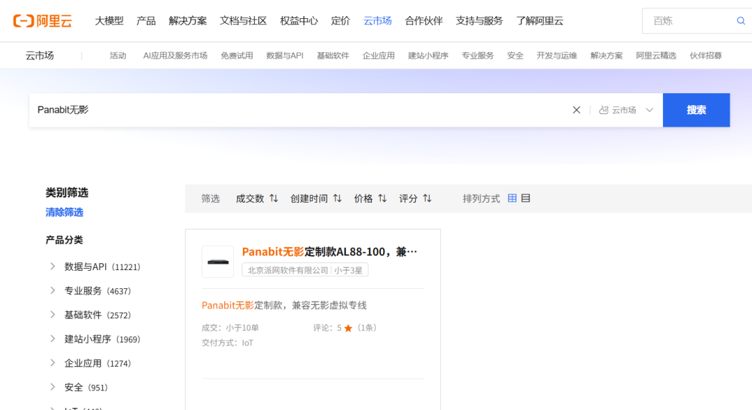This screenshot has width=752, height=410.
Task: Click the magnifier icon in top search box
Action: coord(740,21)
